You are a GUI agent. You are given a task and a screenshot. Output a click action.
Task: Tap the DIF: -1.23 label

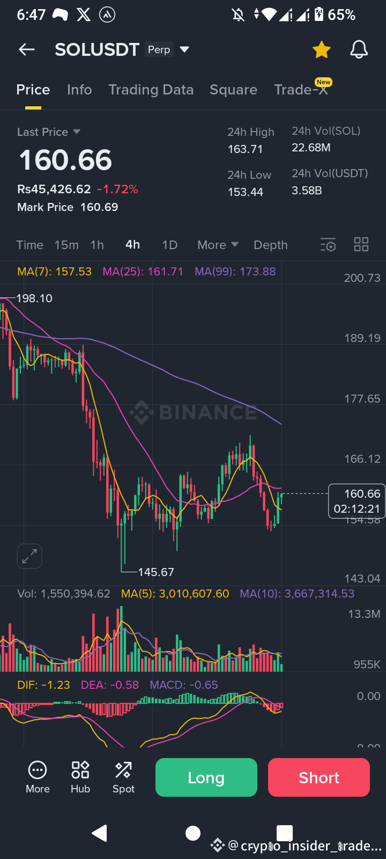pos(43,685)
